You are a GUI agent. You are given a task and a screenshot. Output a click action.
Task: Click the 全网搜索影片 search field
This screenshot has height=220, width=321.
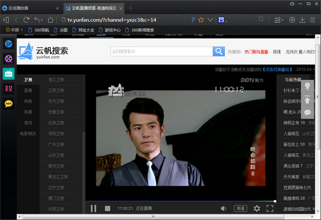click(160, 51)
